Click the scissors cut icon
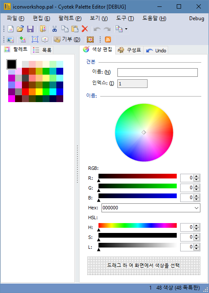Image resolution: width=209 pixels, height=293 pixels. [55, 29]
